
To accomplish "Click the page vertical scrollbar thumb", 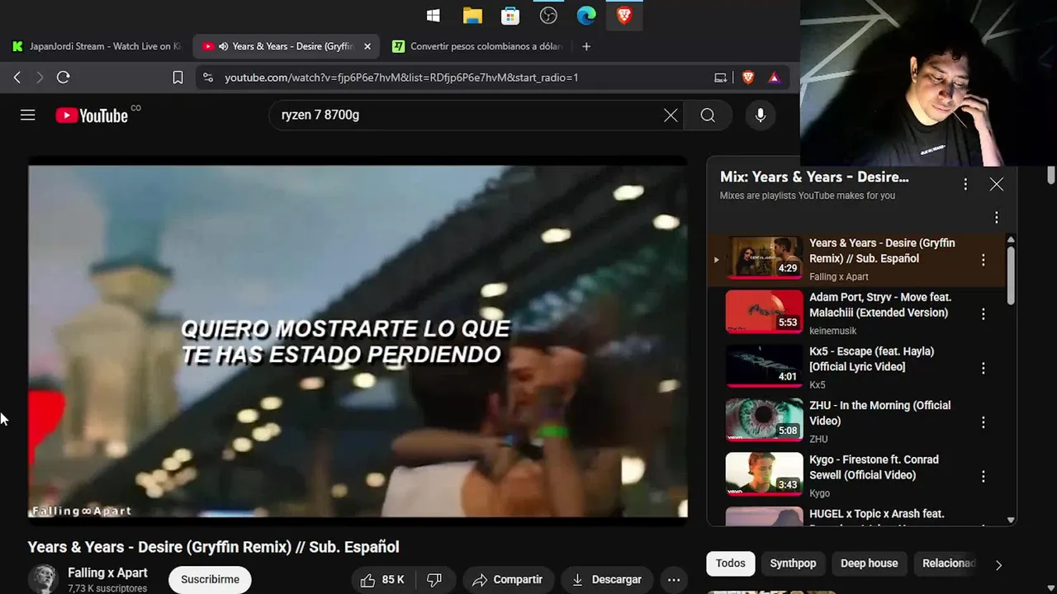I will [1051, 175].
